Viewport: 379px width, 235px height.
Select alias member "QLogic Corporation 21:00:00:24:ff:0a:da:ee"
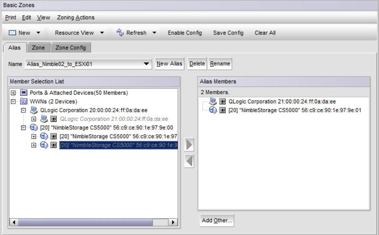coord(282,101)
